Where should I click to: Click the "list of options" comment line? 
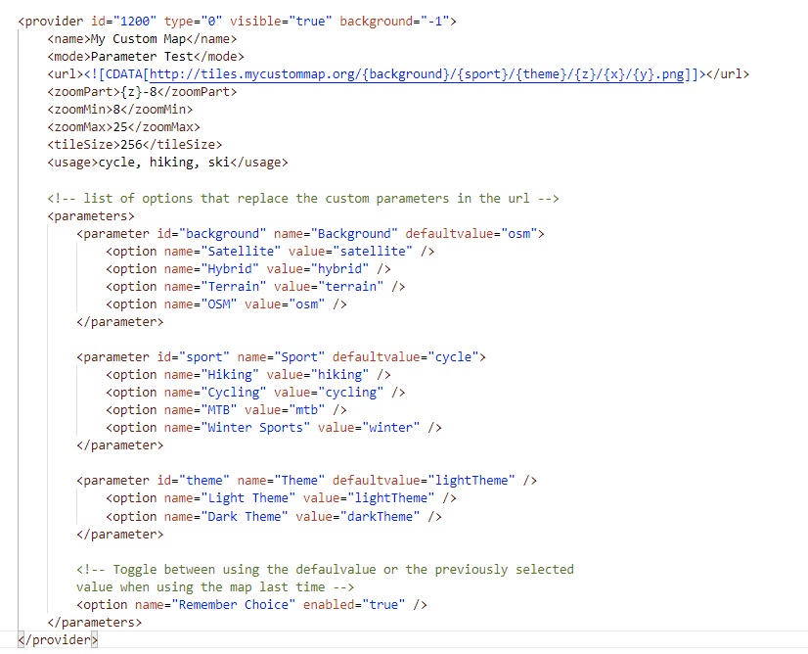[303, 198]
